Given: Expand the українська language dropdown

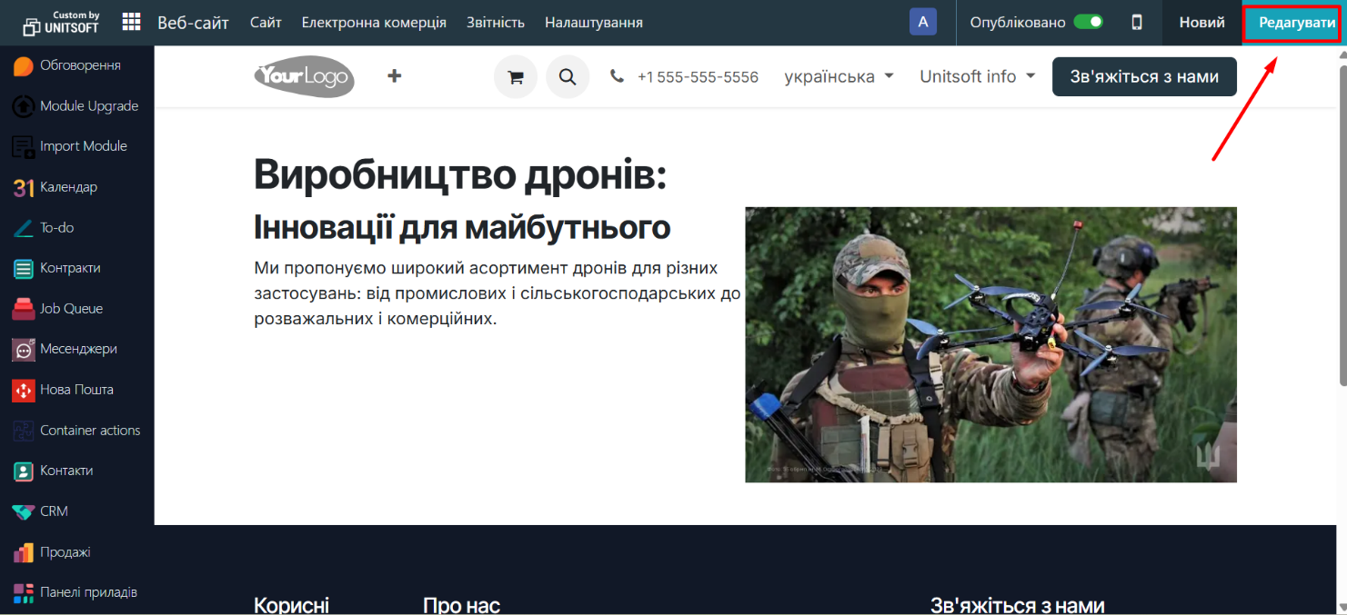Looking at the screenshot, I should pyautogui.click(x=839, y=77).
